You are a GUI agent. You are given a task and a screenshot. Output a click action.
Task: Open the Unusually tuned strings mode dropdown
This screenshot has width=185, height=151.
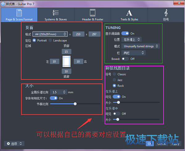tap(141, 46)
